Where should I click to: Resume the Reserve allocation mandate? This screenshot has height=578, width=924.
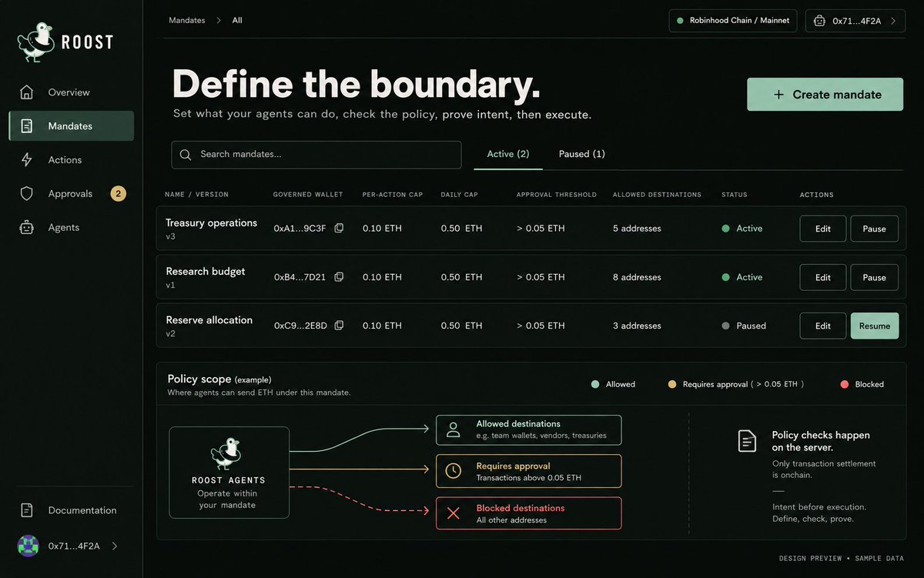tap(874, 326)
